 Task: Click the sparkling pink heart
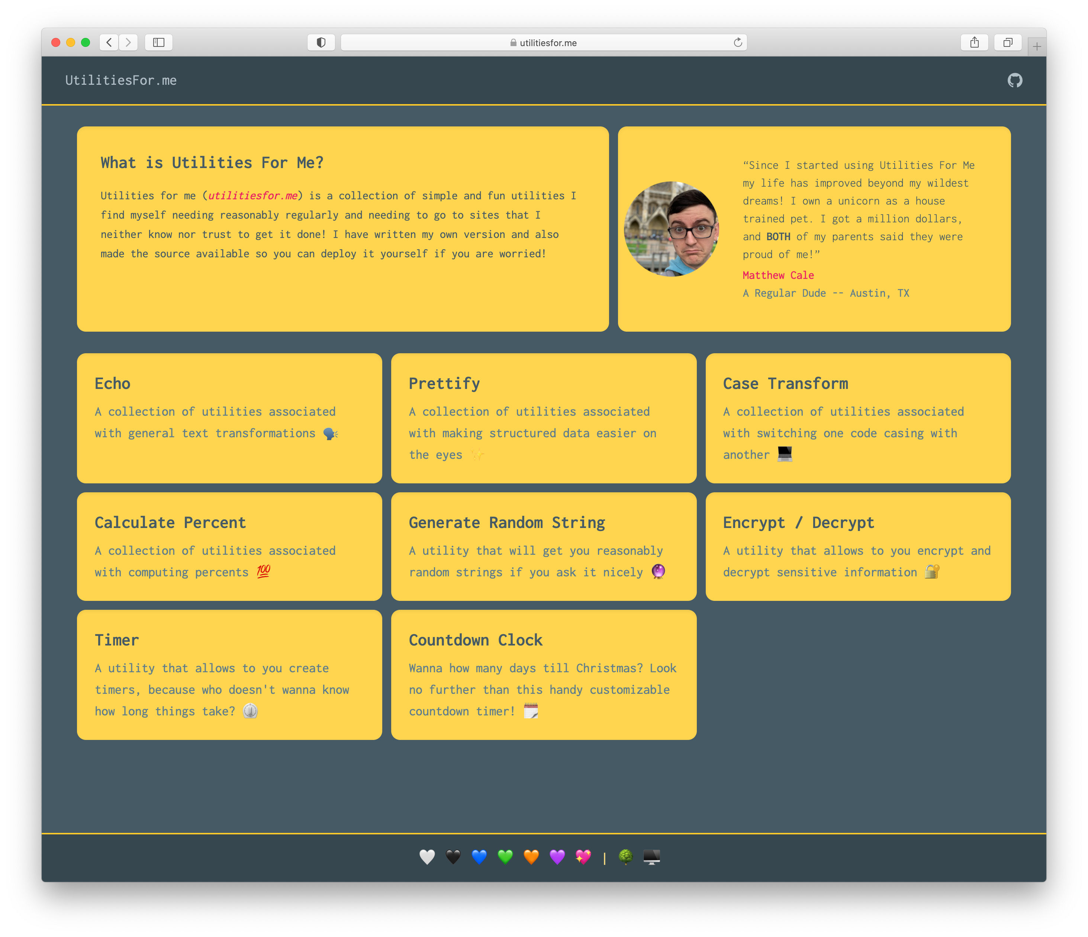[x=583, y=857]
